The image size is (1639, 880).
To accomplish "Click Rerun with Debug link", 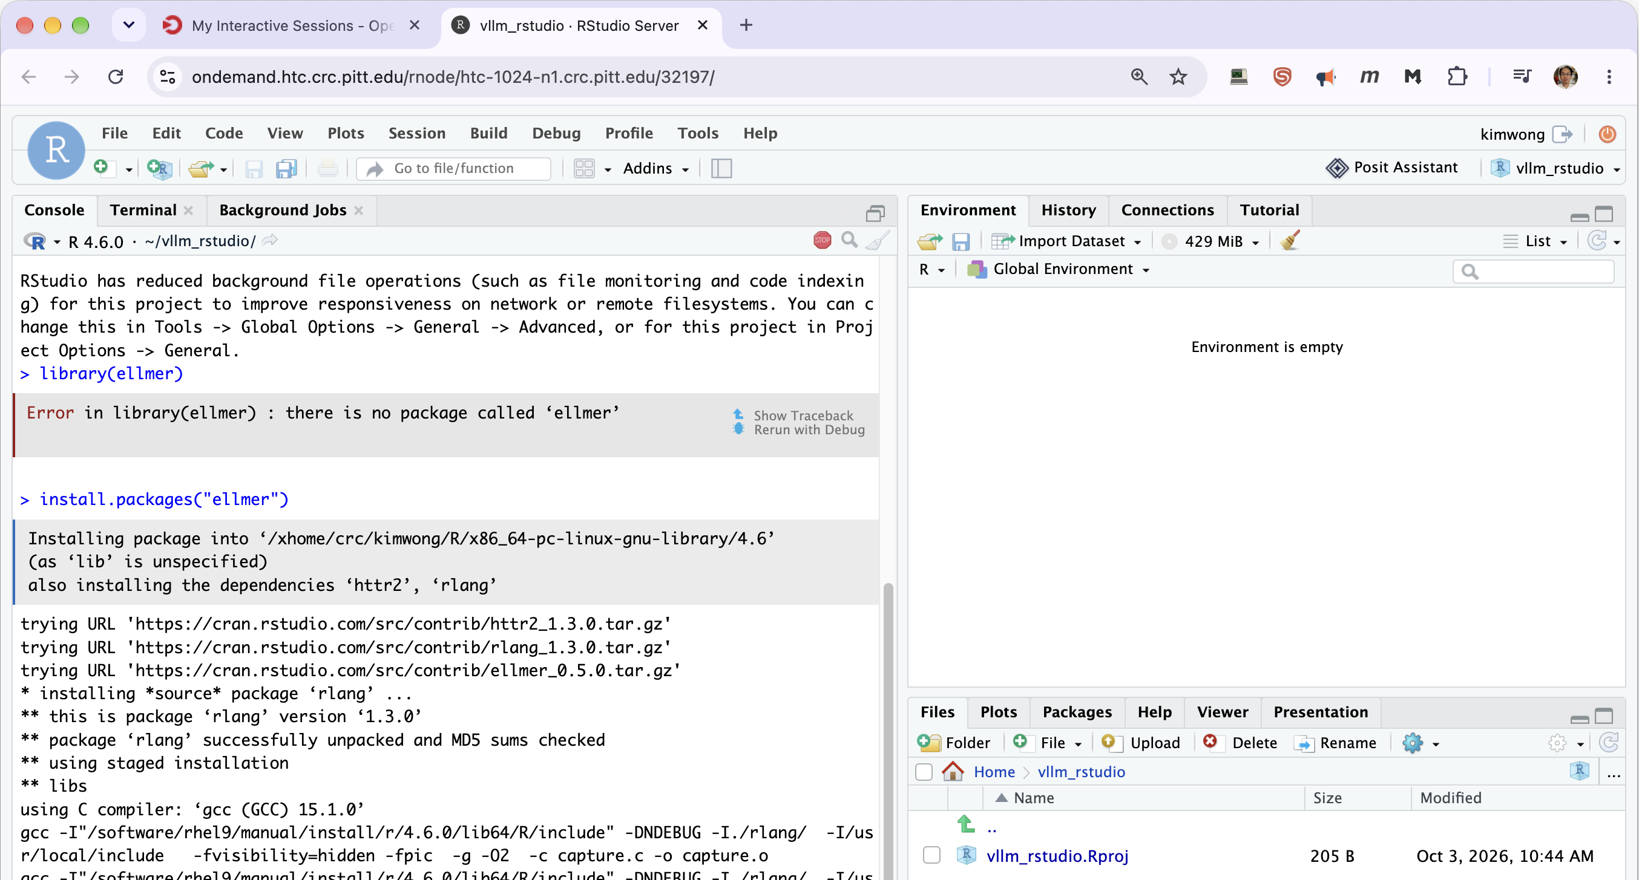I will coord(809,429).
